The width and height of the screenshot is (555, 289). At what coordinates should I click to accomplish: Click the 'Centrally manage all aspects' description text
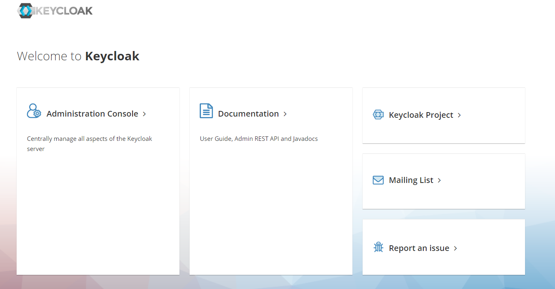click(x=90, y=144)
